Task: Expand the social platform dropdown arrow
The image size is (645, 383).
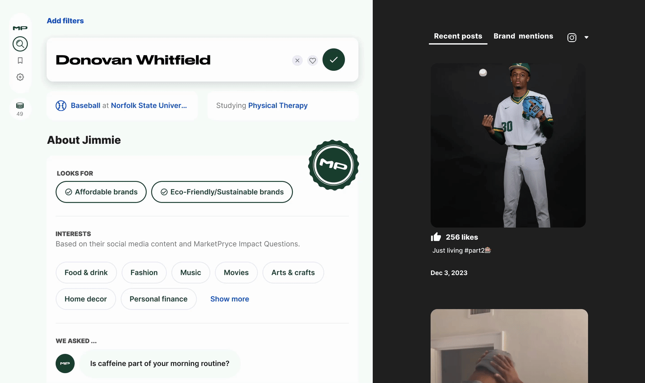Action: 586,38
